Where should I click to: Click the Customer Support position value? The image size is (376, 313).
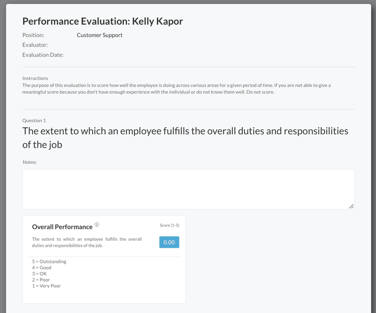(x=100, y=35)
